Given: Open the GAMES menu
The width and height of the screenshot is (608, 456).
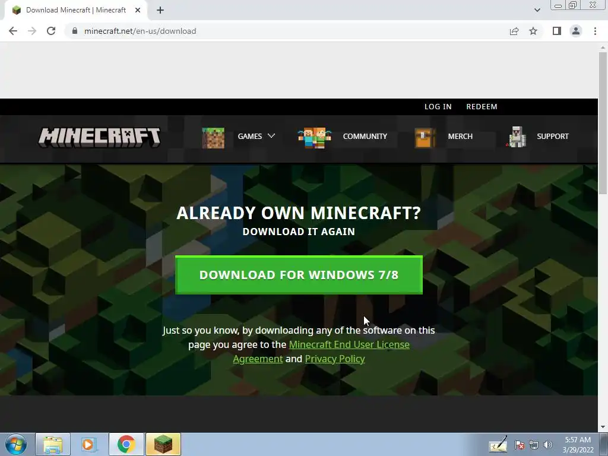Looking at the screenshot, I should (x=250, y=136).
